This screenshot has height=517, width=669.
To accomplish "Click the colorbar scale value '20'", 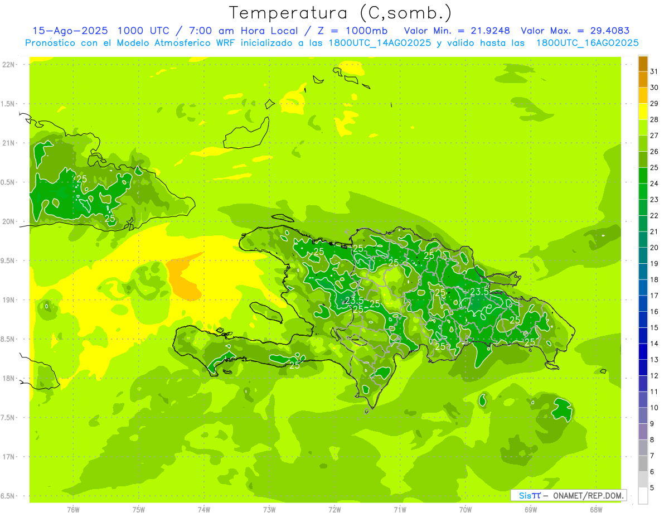I will (x=655, y=247).
